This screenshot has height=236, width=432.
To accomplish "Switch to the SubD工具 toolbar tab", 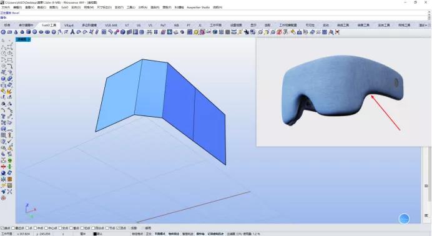I will point(49,25).
